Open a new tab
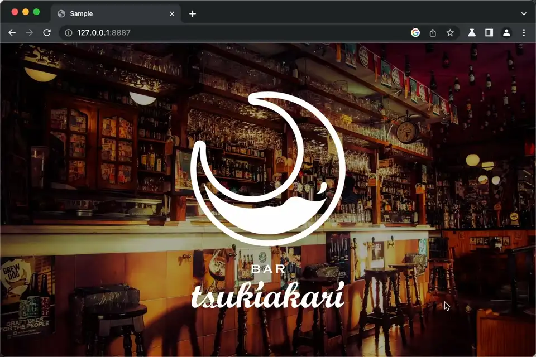Viewport: 536px width, 357px height. 193,13
